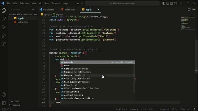Click the Spaces: 4 indentation setting

134,109
